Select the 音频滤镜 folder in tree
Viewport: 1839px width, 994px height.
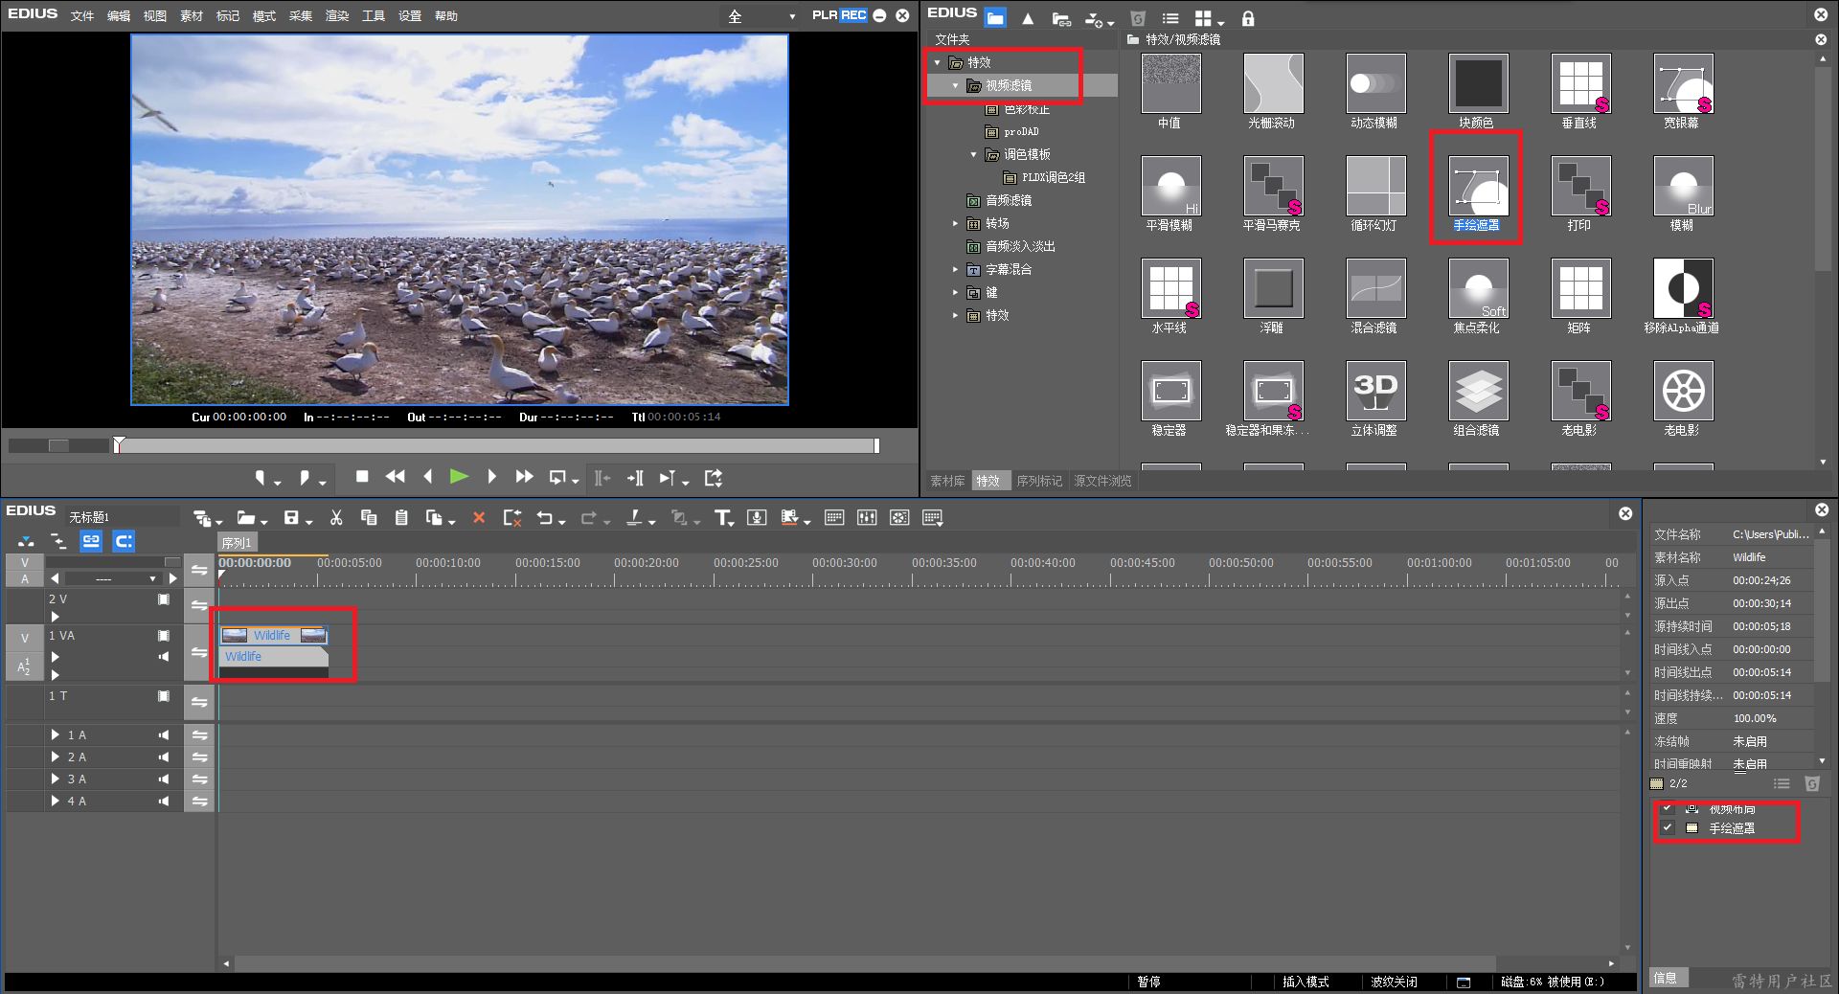pos(1008,200)
